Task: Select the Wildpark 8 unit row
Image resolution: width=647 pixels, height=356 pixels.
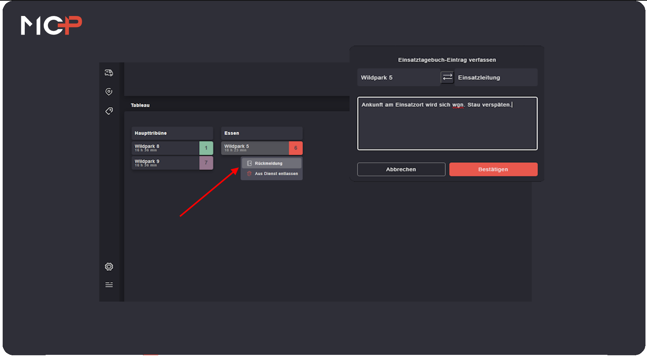Action: pyautogui.click(x=165, y=148)
